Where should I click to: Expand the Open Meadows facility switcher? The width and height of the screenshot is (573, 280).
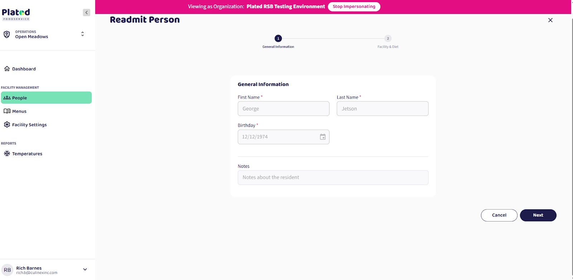pos(82,34)
